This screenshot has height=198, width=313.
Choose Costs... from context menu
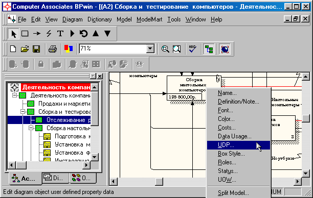[238, 128]
